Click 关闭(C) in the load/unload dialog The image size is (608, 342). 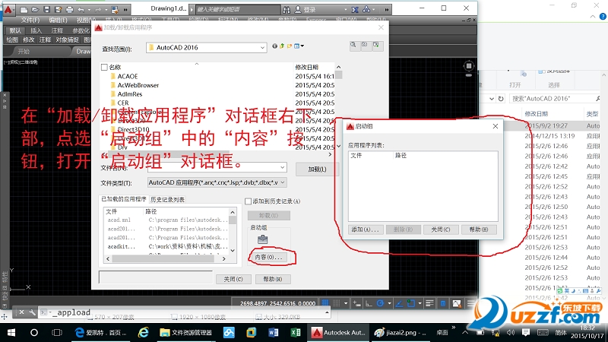[233, 279]
